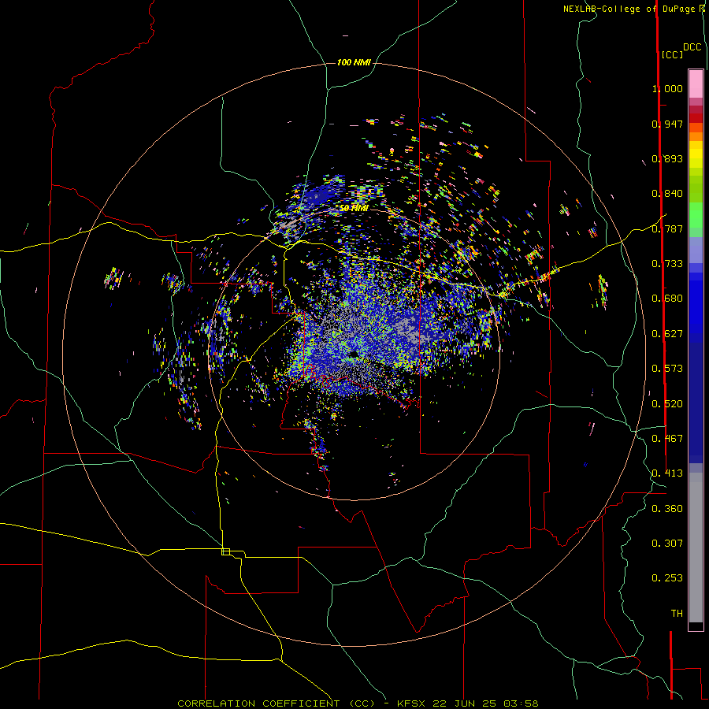The width and height of the screenshot is (709, 709).
Task: Click the KFSX radar site center gap
Action: (354, 354)
